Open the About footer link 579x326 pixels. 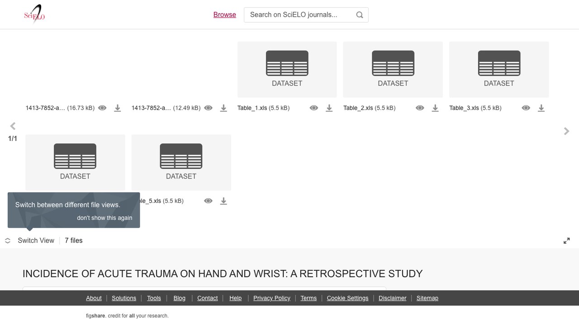[x=94, y=298]
